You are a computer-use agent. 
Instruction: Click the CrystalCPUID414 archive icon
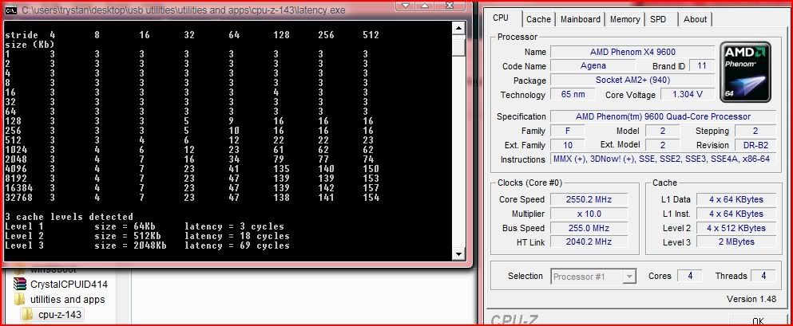click(x=20, y=285)
